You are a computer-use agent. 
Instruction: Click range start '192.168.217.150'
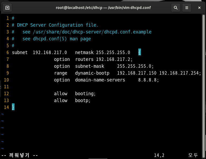[137, 73]
